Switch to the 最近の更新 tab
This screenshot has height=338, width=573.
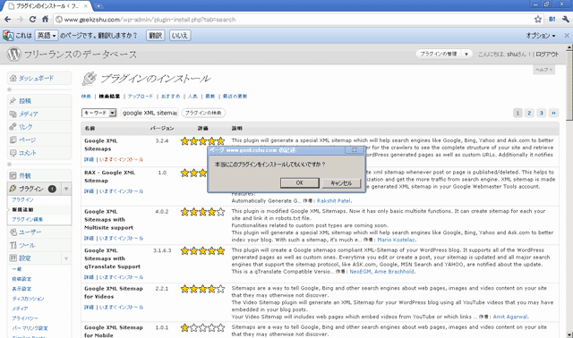pyautogui.click(x=235, y=97)
